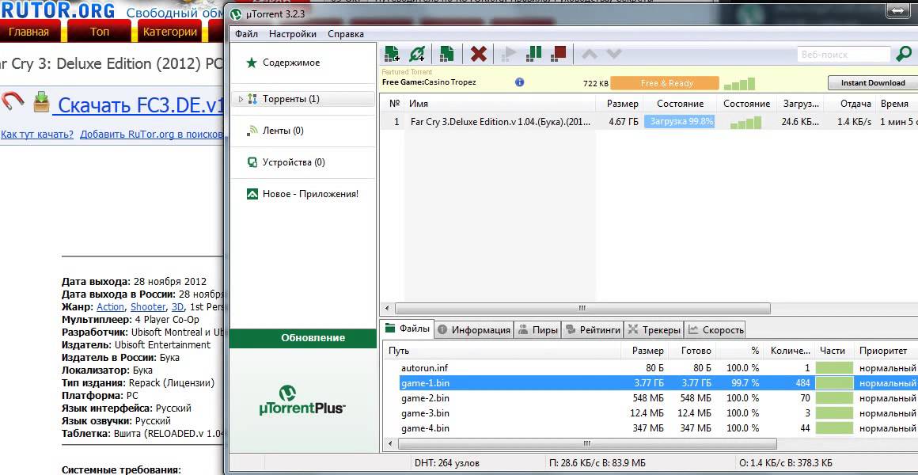Click the web search magnifier icon
Image resolution: width=918 pixels, height=475 pixels.
pyautogui.click(x=904, y=55)
